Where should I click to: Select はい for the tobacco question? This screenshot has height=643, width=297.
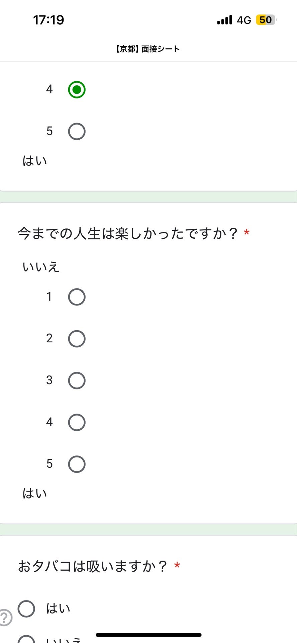(x=26, y=609)
